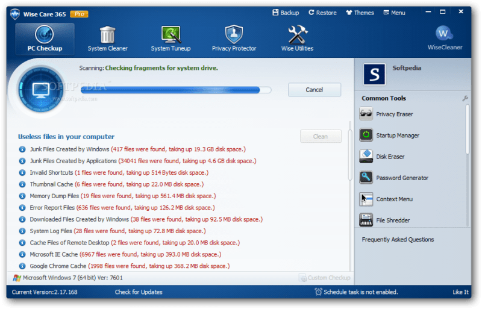Click the Custom Checkup link
Screen dimensions: 482x309
coord(325,278)
